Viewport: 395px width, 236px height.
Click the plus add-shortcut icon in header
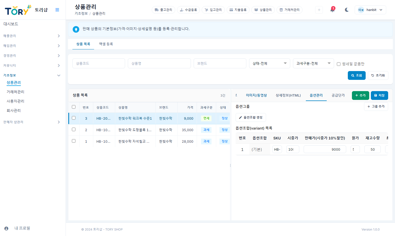(319, 10)
